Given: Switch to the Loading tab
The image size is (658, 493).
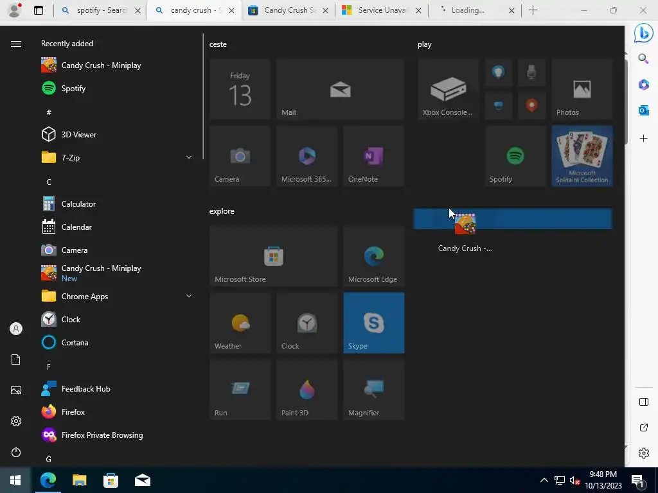Looking at the screenshot, I should point(475,10).
